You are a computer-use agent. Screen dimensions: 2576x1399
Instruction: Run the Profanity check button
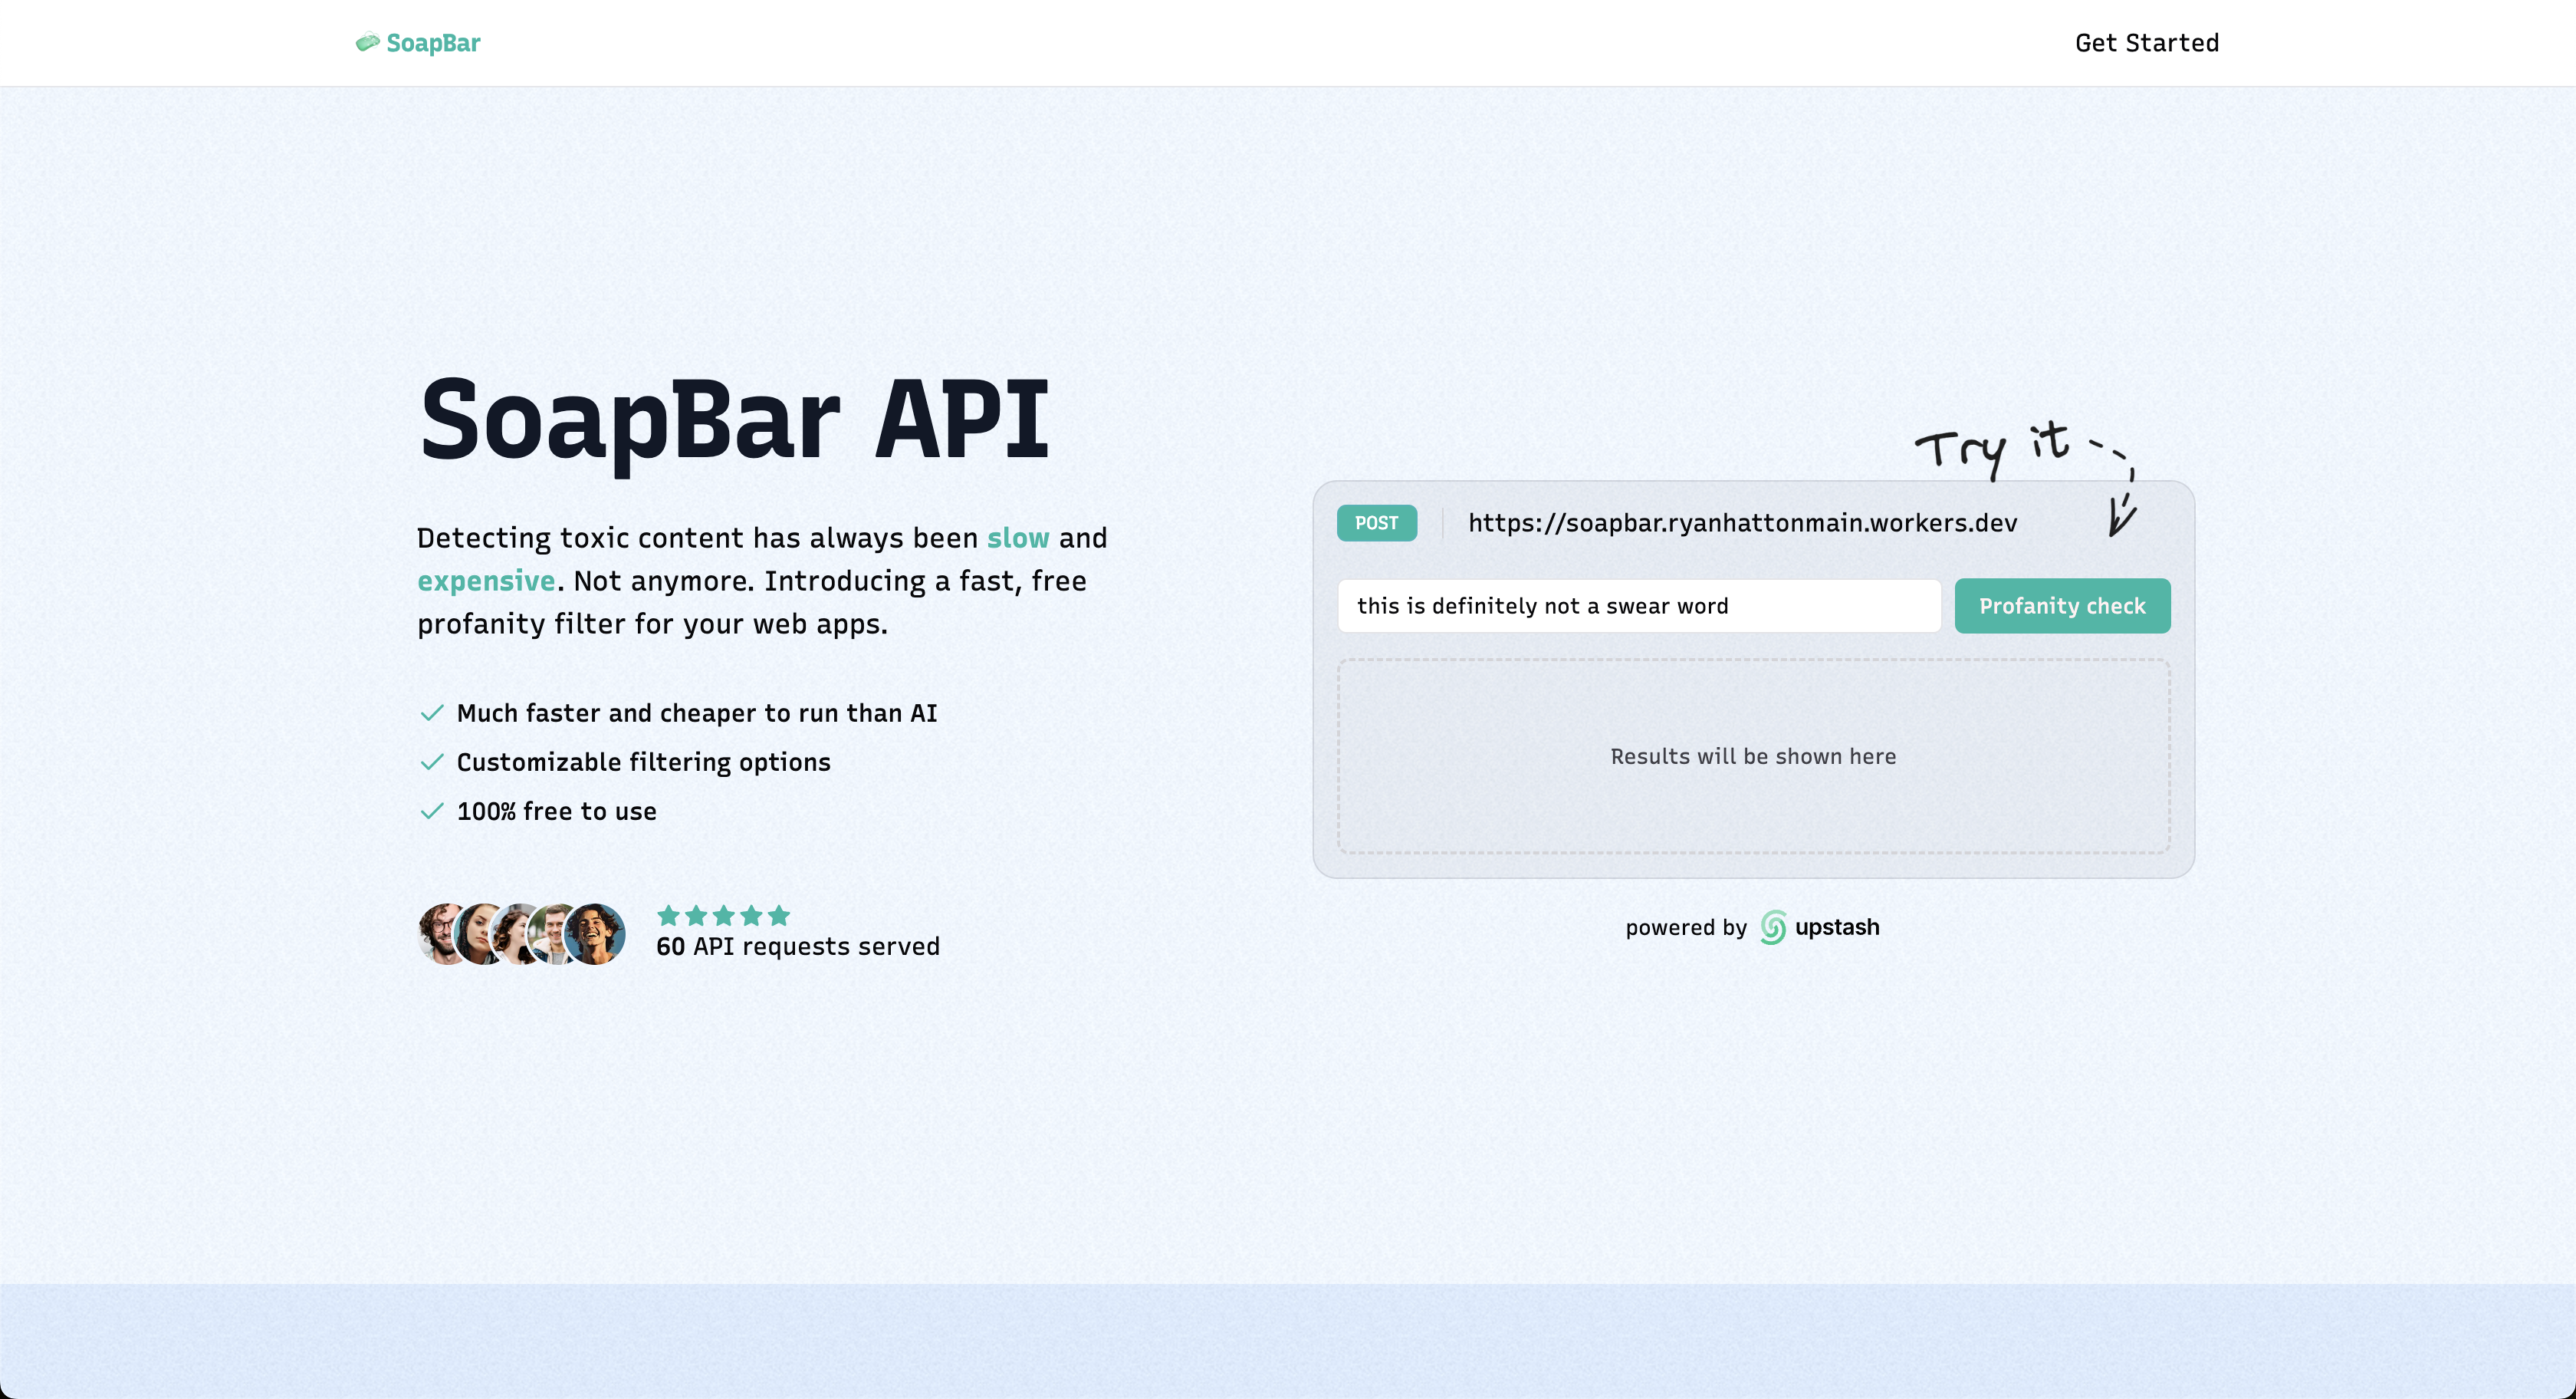2062,605
